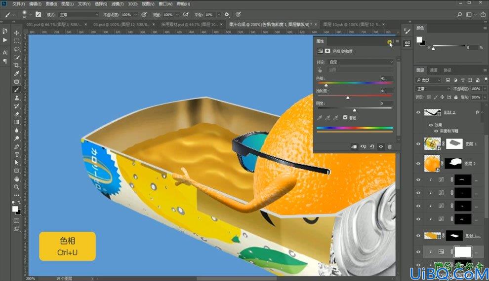Select the Clone Stamp tool
This screenshot has height=281, width=489.
[x=16, y=98]
